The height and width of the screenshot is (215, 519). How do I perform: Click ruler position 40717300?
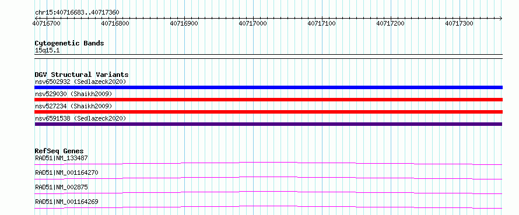460,23
